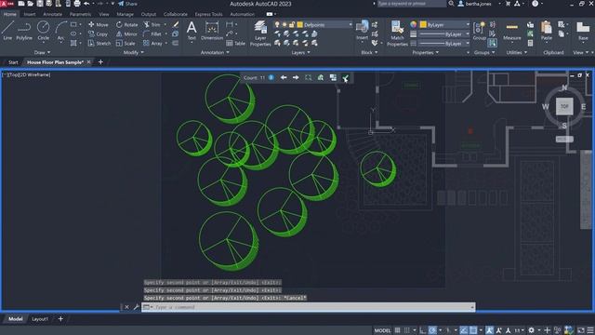
Task: Expand the Annotation panel
Action: [215, 52]
